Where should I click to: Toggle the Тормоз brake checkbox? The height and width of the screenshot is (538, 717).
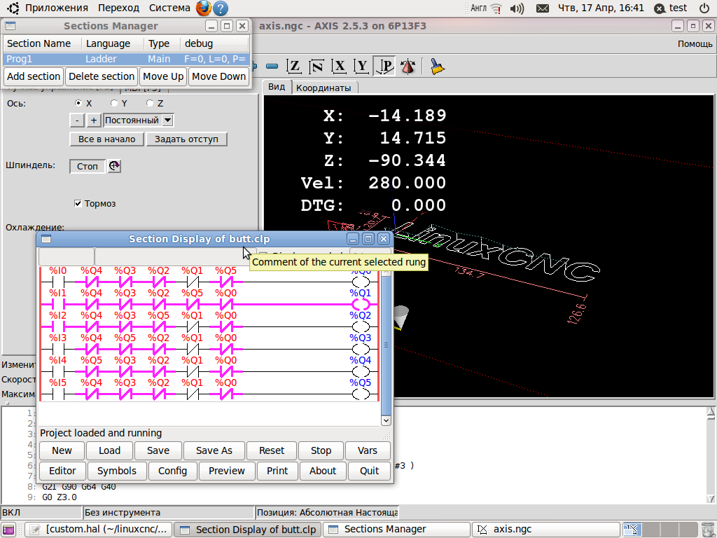(x=78, y=203)
